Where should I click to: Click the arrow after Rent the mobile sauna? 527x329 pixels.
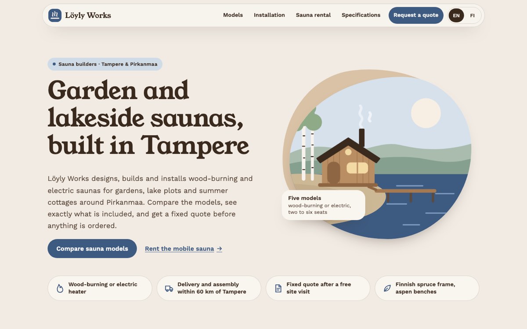coord(220,249)
